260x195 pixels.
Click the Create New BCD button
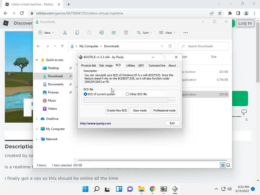(117, 110)
